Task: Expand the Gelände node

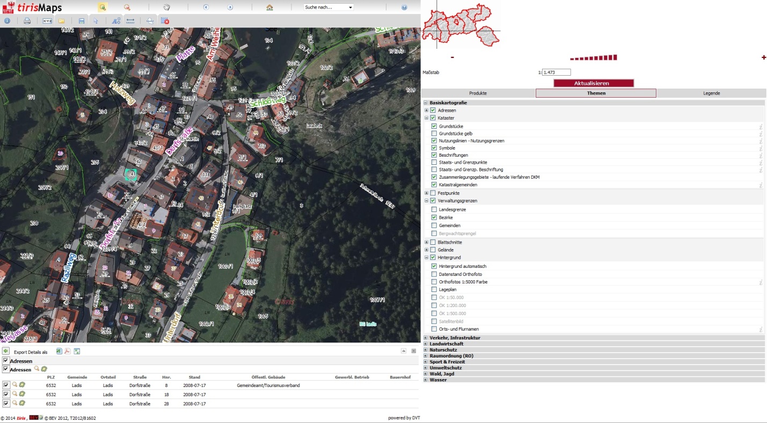Action: click(427, 250)
